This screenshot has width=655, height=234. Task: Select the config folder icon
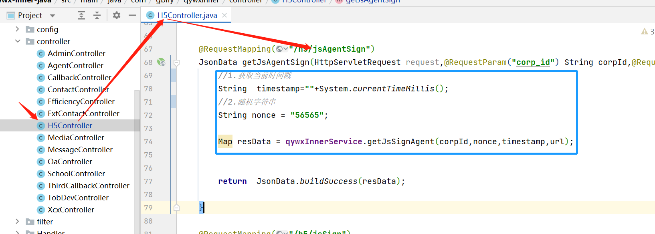(x=30, y=29)
